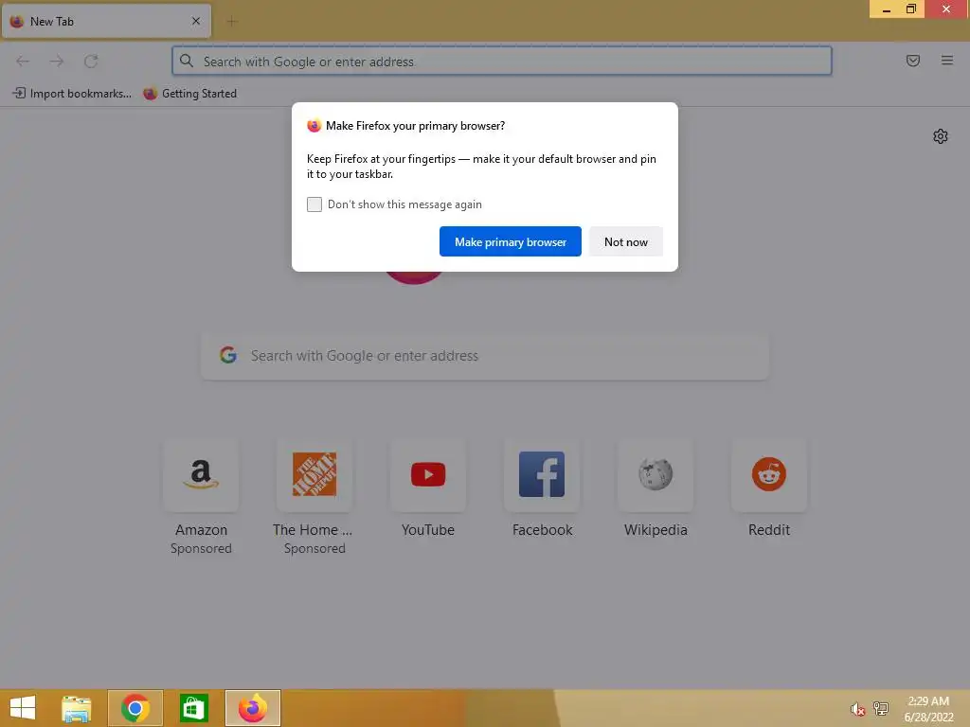970x727 pixels.
Task: Select the New Tab tab
Action: click(x=106, y=21)
